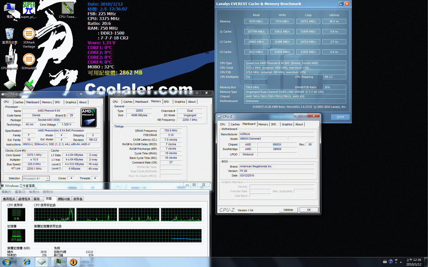
Task: Click the DRAM Frequency 750.0 MHz value
Action: click(x=171, y=130)
